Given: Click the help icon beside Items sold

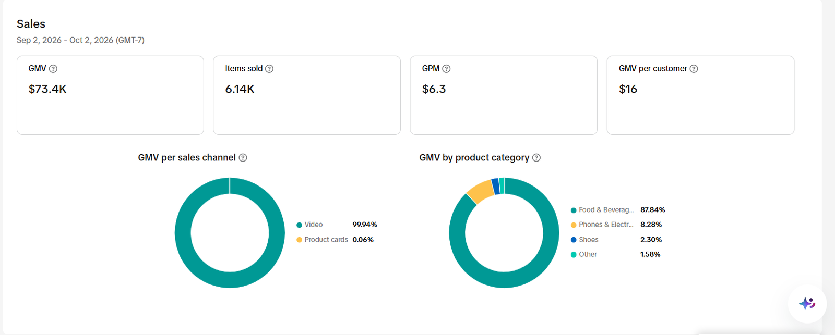Looking at the screenshot, I should coord(269,69).
